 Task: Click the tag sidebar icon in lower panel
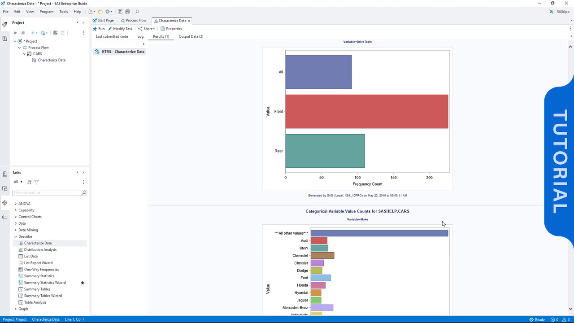click(x=5, y=217)
